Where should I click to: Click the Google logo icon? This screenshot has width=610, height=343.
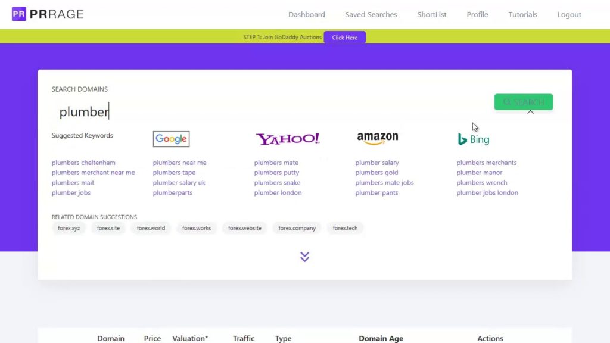click(171, 139)
